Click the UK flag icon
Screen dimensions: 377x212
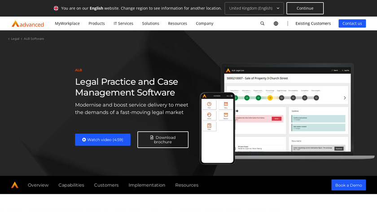click(x=56, y=8)
